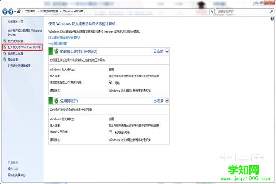Minimize the Windows Firewall window

257,3
